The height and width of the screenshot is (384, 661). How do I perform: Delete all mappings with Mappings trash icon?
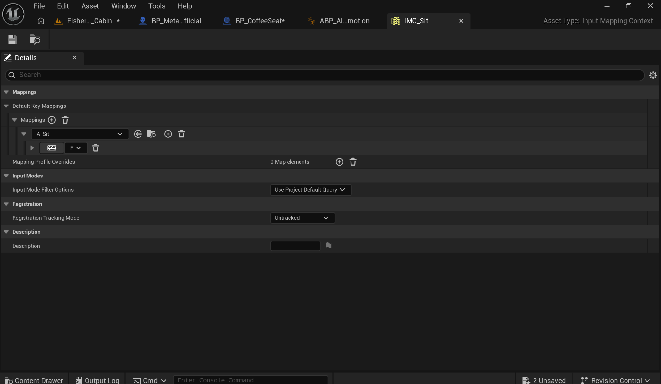[x=65, y=120]
